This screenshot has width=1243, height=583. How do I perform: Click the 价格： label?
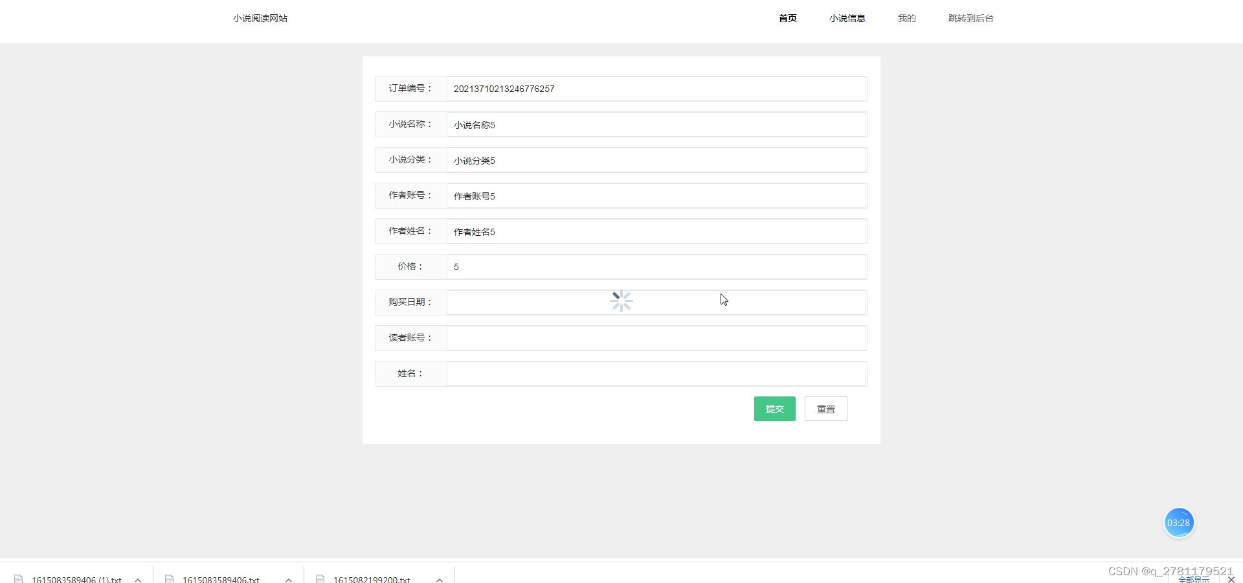[x=410, y=267]
